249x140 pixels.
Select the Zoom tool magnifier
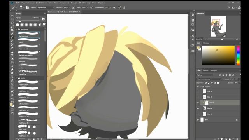(x=12, y=95)
